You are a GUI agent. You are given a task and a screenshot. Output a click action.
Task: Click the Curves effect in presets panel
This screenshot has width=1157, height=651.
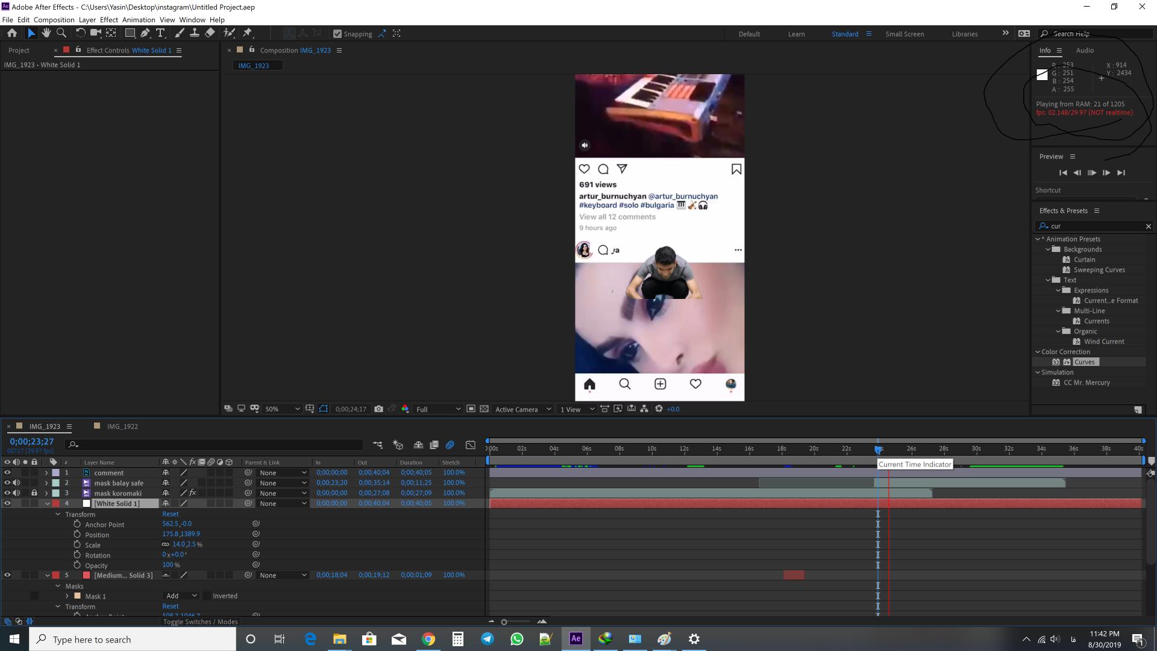pyautogui.click(x=1084, y=362)
